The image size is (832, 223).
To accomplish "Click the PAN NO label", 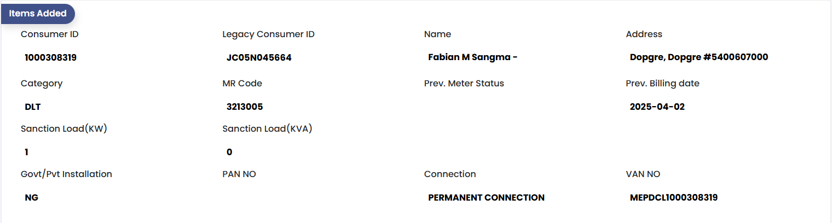I will tap(239, 174).
